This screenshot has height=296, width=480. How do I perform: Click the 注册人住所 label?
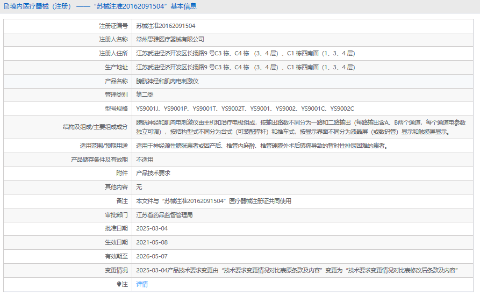tap(113, 53)
